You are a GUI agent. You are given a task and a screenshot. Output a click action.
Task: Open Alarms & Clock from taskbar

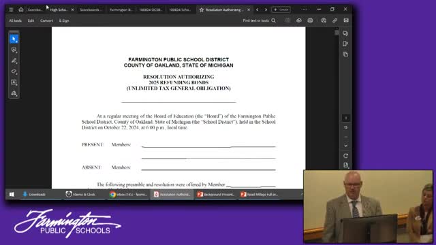[x=80, y=195]
